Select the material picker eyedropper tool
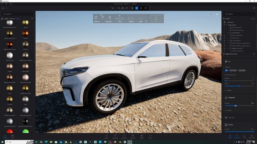 point(127,8)
